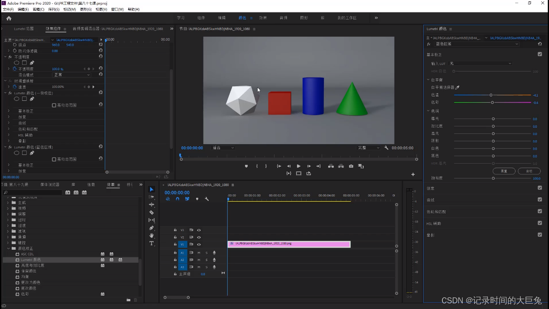Click the white balance eyedropper icon
The image size is (549, 309).
point(457,87)
